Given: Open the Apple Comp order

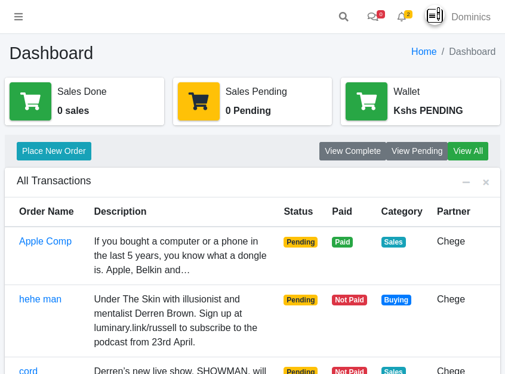Looking at the screenshot, I should (x=45, y=242).
